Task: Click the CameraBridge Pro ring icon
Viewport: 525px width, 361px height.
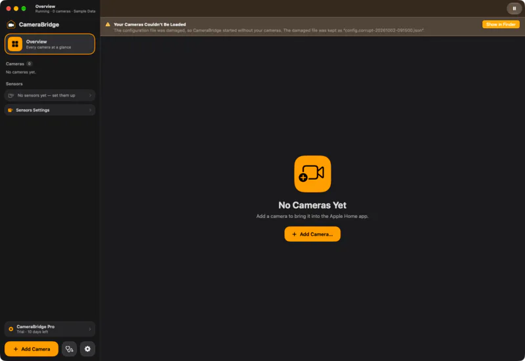Action: pyautogui.click(x=11, y=329)
